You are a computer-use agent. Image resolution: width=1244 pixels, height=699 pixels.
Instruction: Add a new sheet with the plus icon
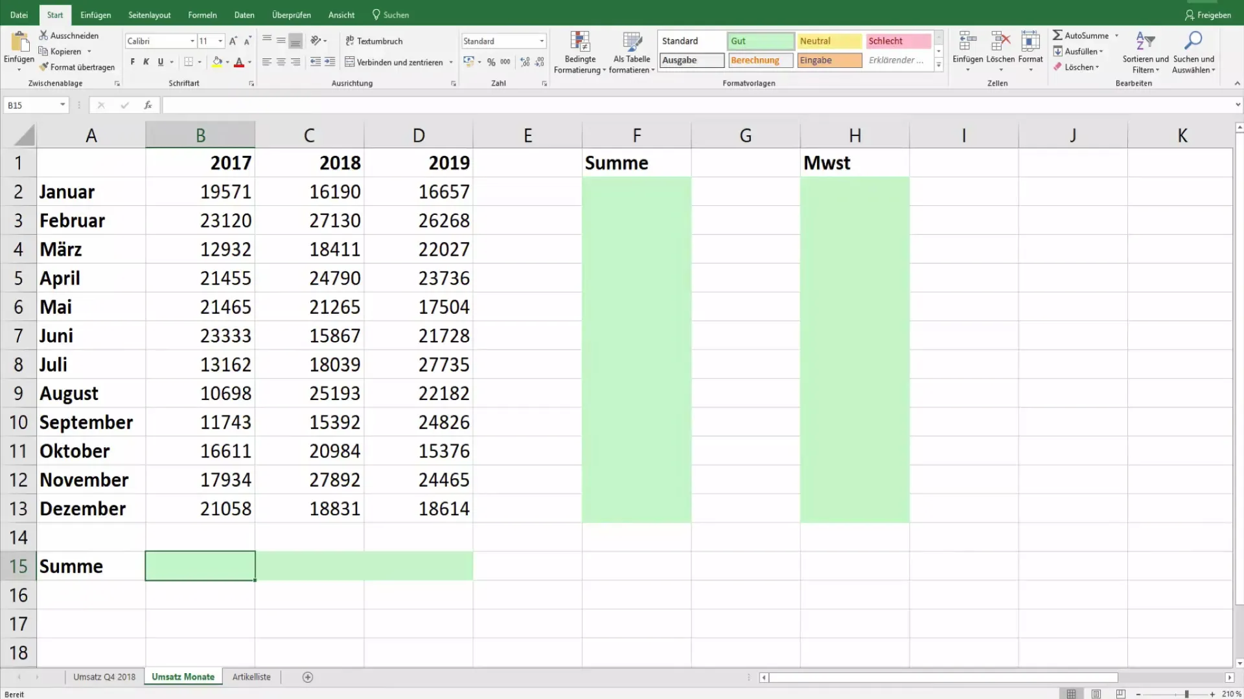pos(308,677)
